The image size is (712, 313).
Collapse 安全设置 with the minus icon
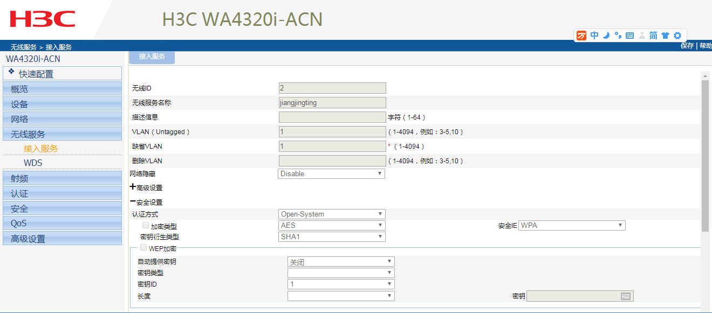point(133,201)
